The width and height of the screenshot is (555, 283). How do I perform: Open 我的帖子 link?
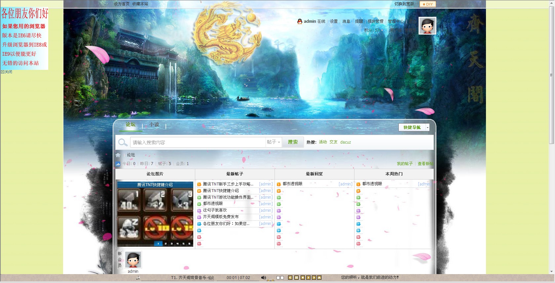405,164
